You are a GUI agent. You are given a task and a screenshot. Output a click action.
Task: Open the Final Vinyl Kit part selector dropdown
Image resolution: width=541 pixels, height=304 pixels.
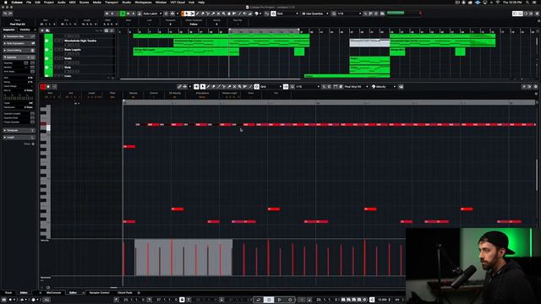[356, 86]
